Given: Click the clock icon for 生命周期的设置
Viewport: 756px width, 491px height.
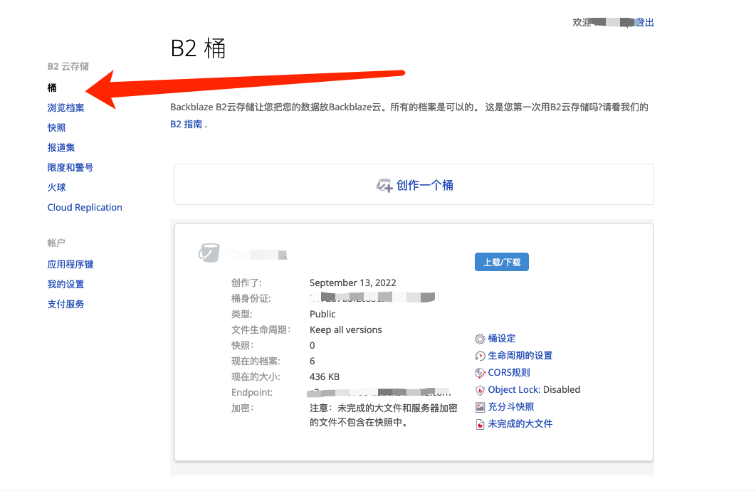Looking at the screenshot, I should pos(480,356).
